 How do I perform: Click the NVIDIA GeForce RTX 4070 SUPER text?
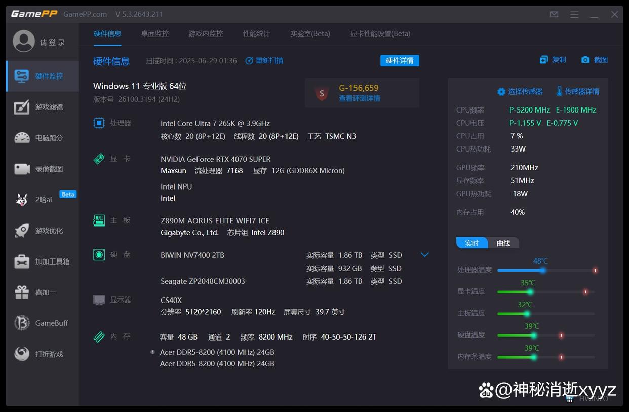(x=216, y=159)
